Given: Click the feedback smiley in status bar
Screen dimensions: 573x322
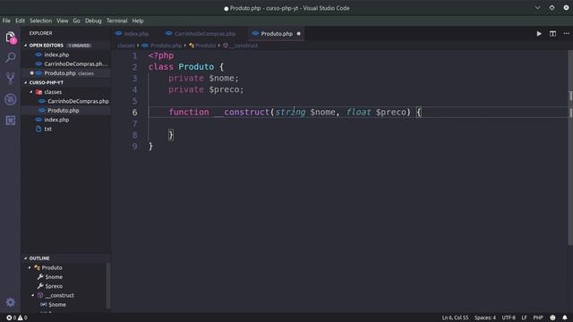Looking at the screenshot, I should [x=552, y=318].
